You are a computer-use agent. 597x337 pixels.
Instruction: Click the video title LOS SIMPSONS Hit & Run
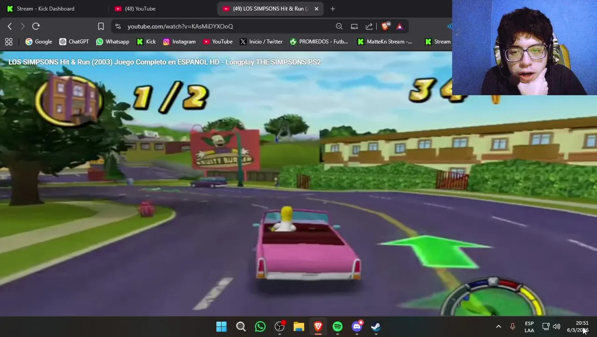[x=164, y=62]
